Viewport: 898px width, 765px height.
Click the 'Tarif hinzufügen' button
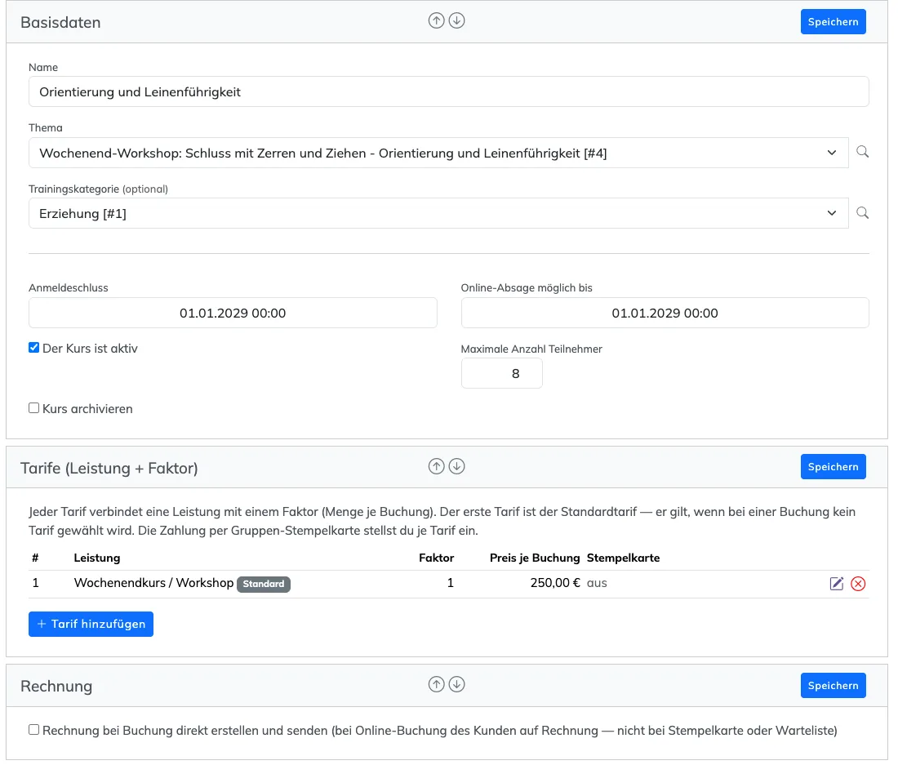tap(91, 624)
